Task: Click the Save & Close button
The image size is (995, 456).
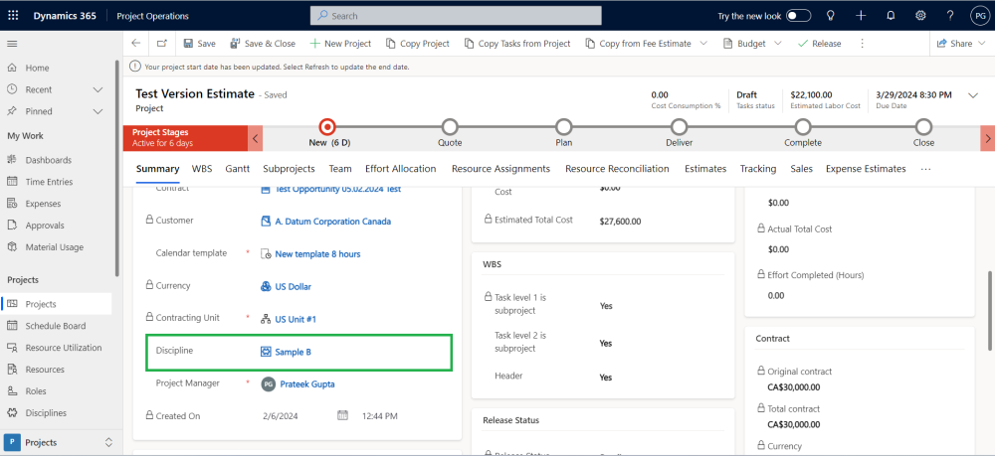Action: [x=263, y=44]
